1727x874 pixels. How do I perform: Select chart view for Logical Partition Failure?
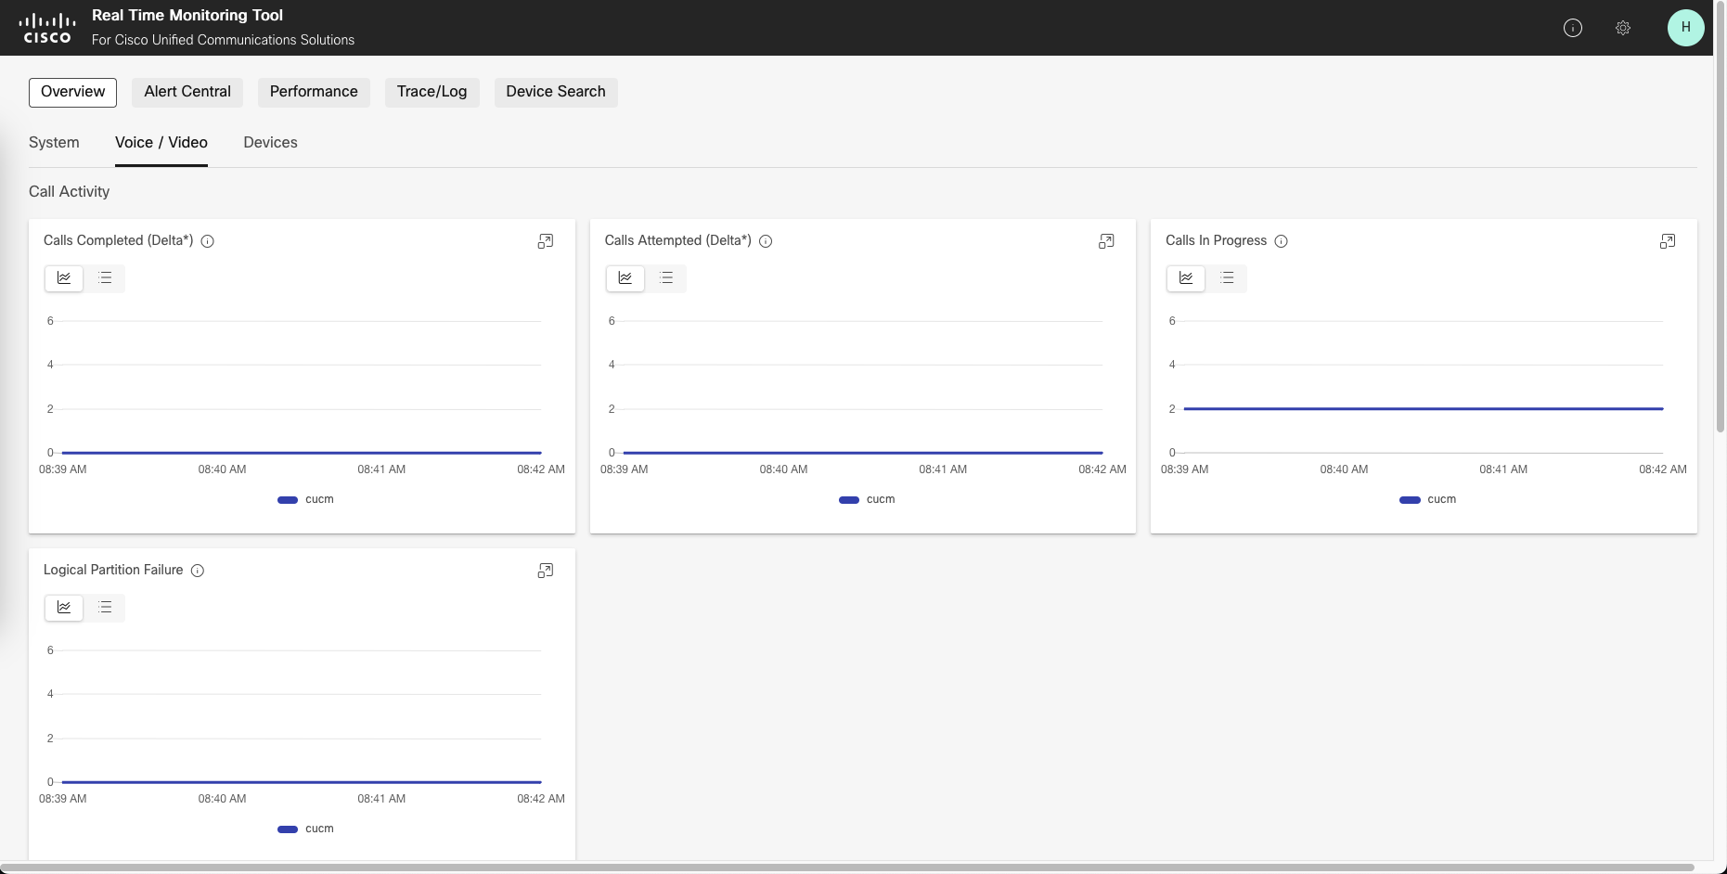[x=64, y=607]
